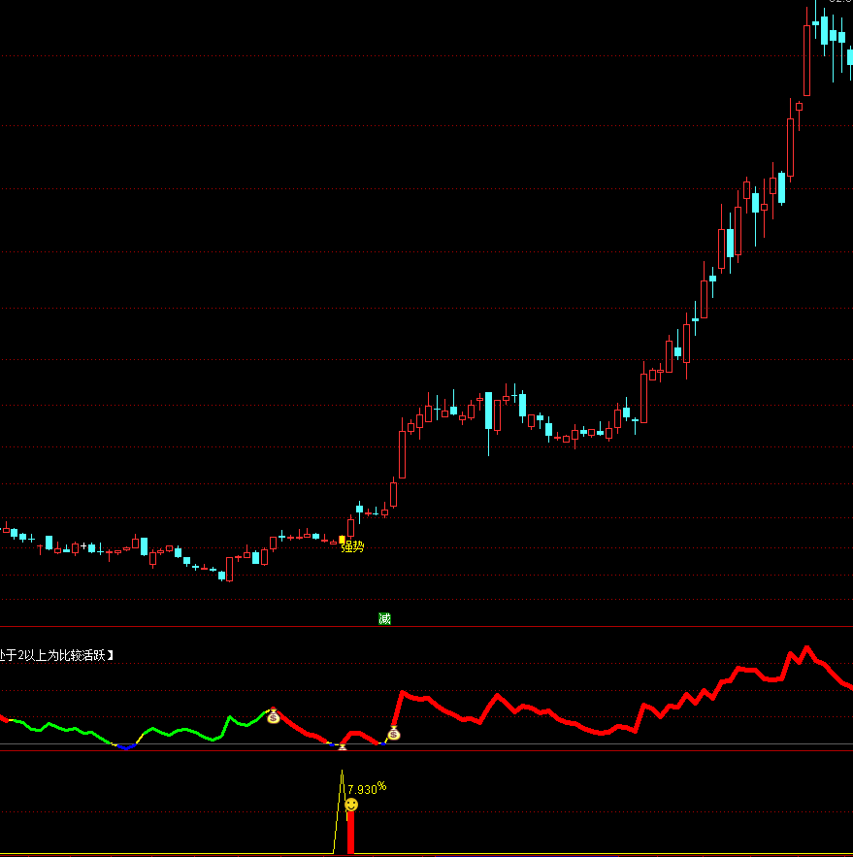Click the yellow 强势 signal label
Viewport: 853px width, 857px height.
(353, 547)
